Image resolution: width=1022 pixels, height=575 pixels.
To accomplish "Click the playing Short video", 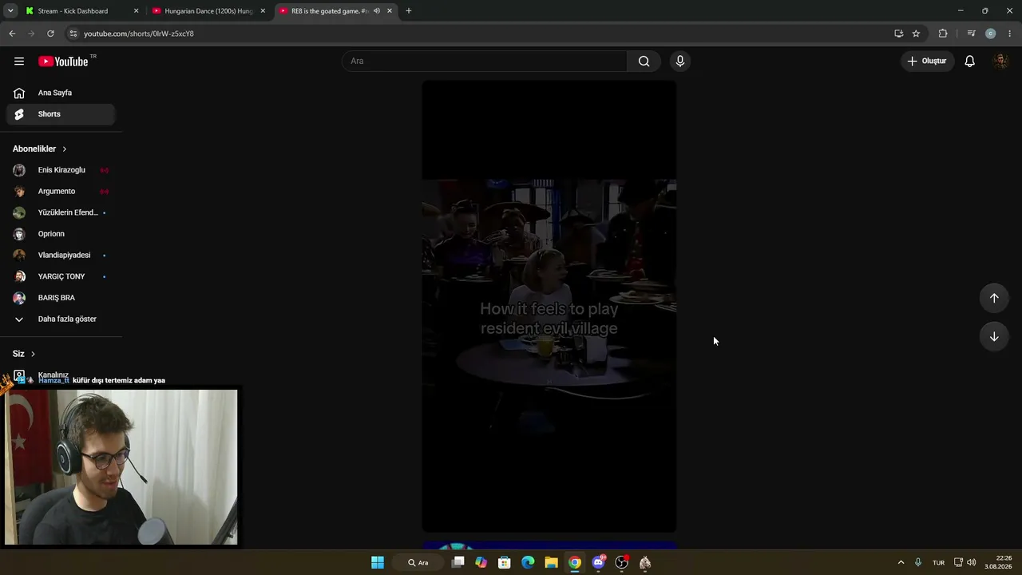I will (549, 306).
